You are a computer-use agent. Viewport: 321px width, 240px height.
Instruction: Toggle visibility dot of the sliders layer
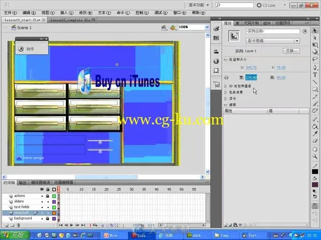(x=42, y=202)
